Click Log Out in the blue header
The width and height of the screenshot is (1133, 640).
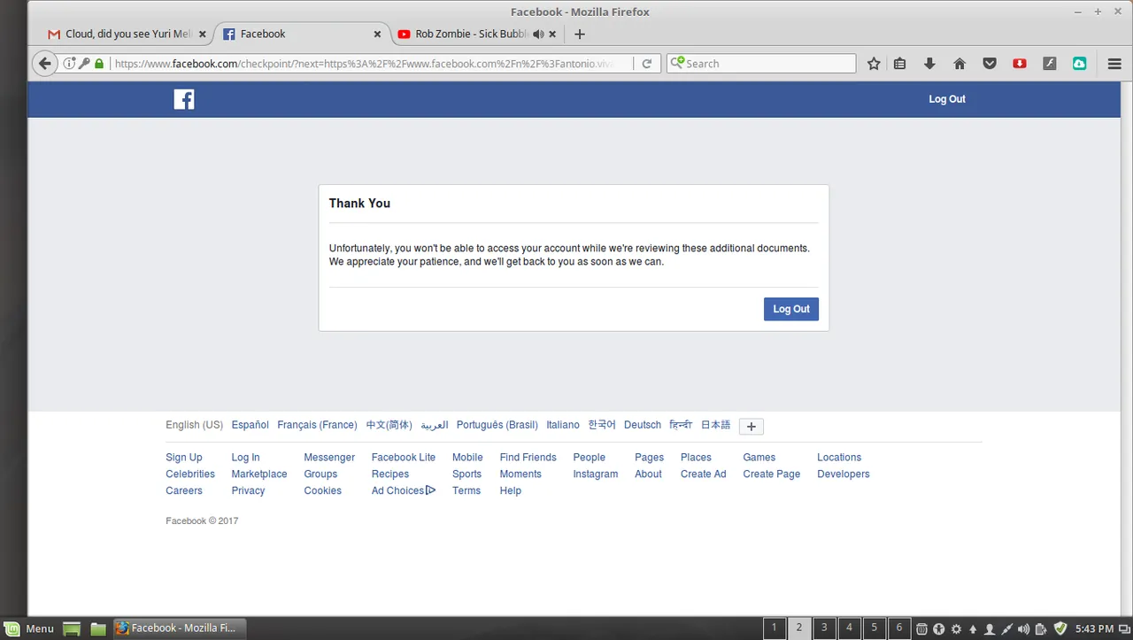click(x=947, y=99)
